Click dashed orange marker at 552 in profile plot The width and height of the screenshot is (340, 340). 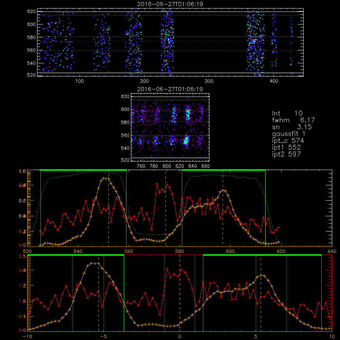click(109, 208)
